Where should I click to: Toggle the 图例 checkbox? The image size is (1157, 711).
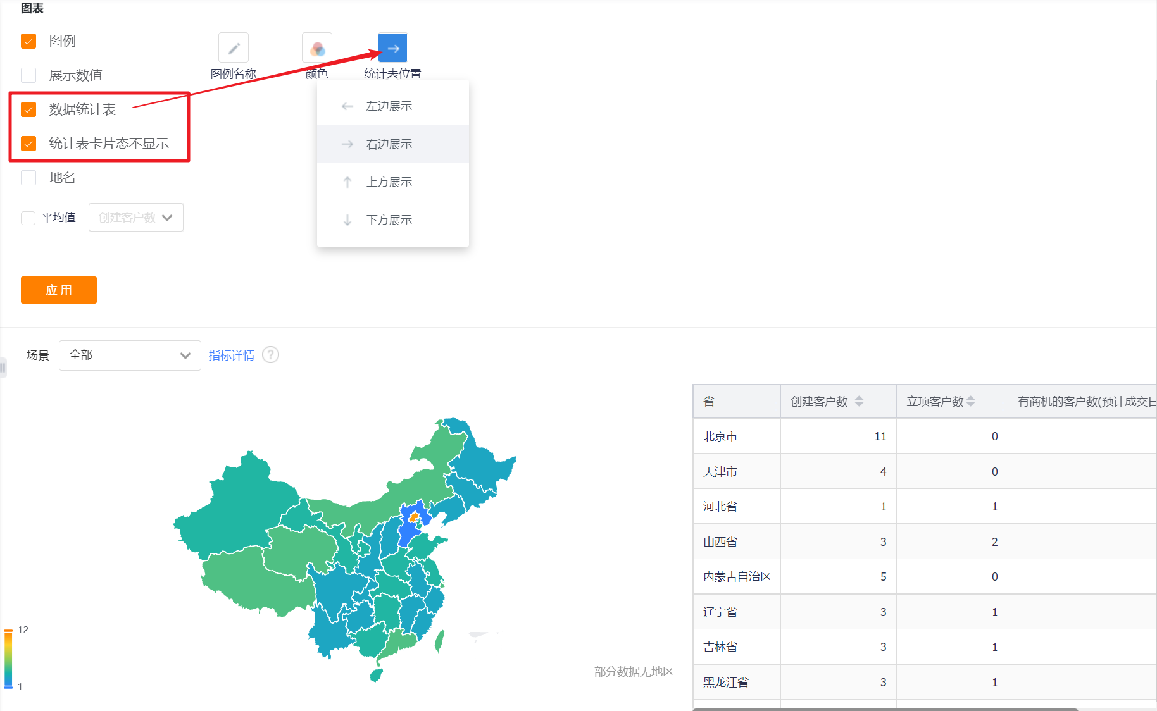coord(28,41)
